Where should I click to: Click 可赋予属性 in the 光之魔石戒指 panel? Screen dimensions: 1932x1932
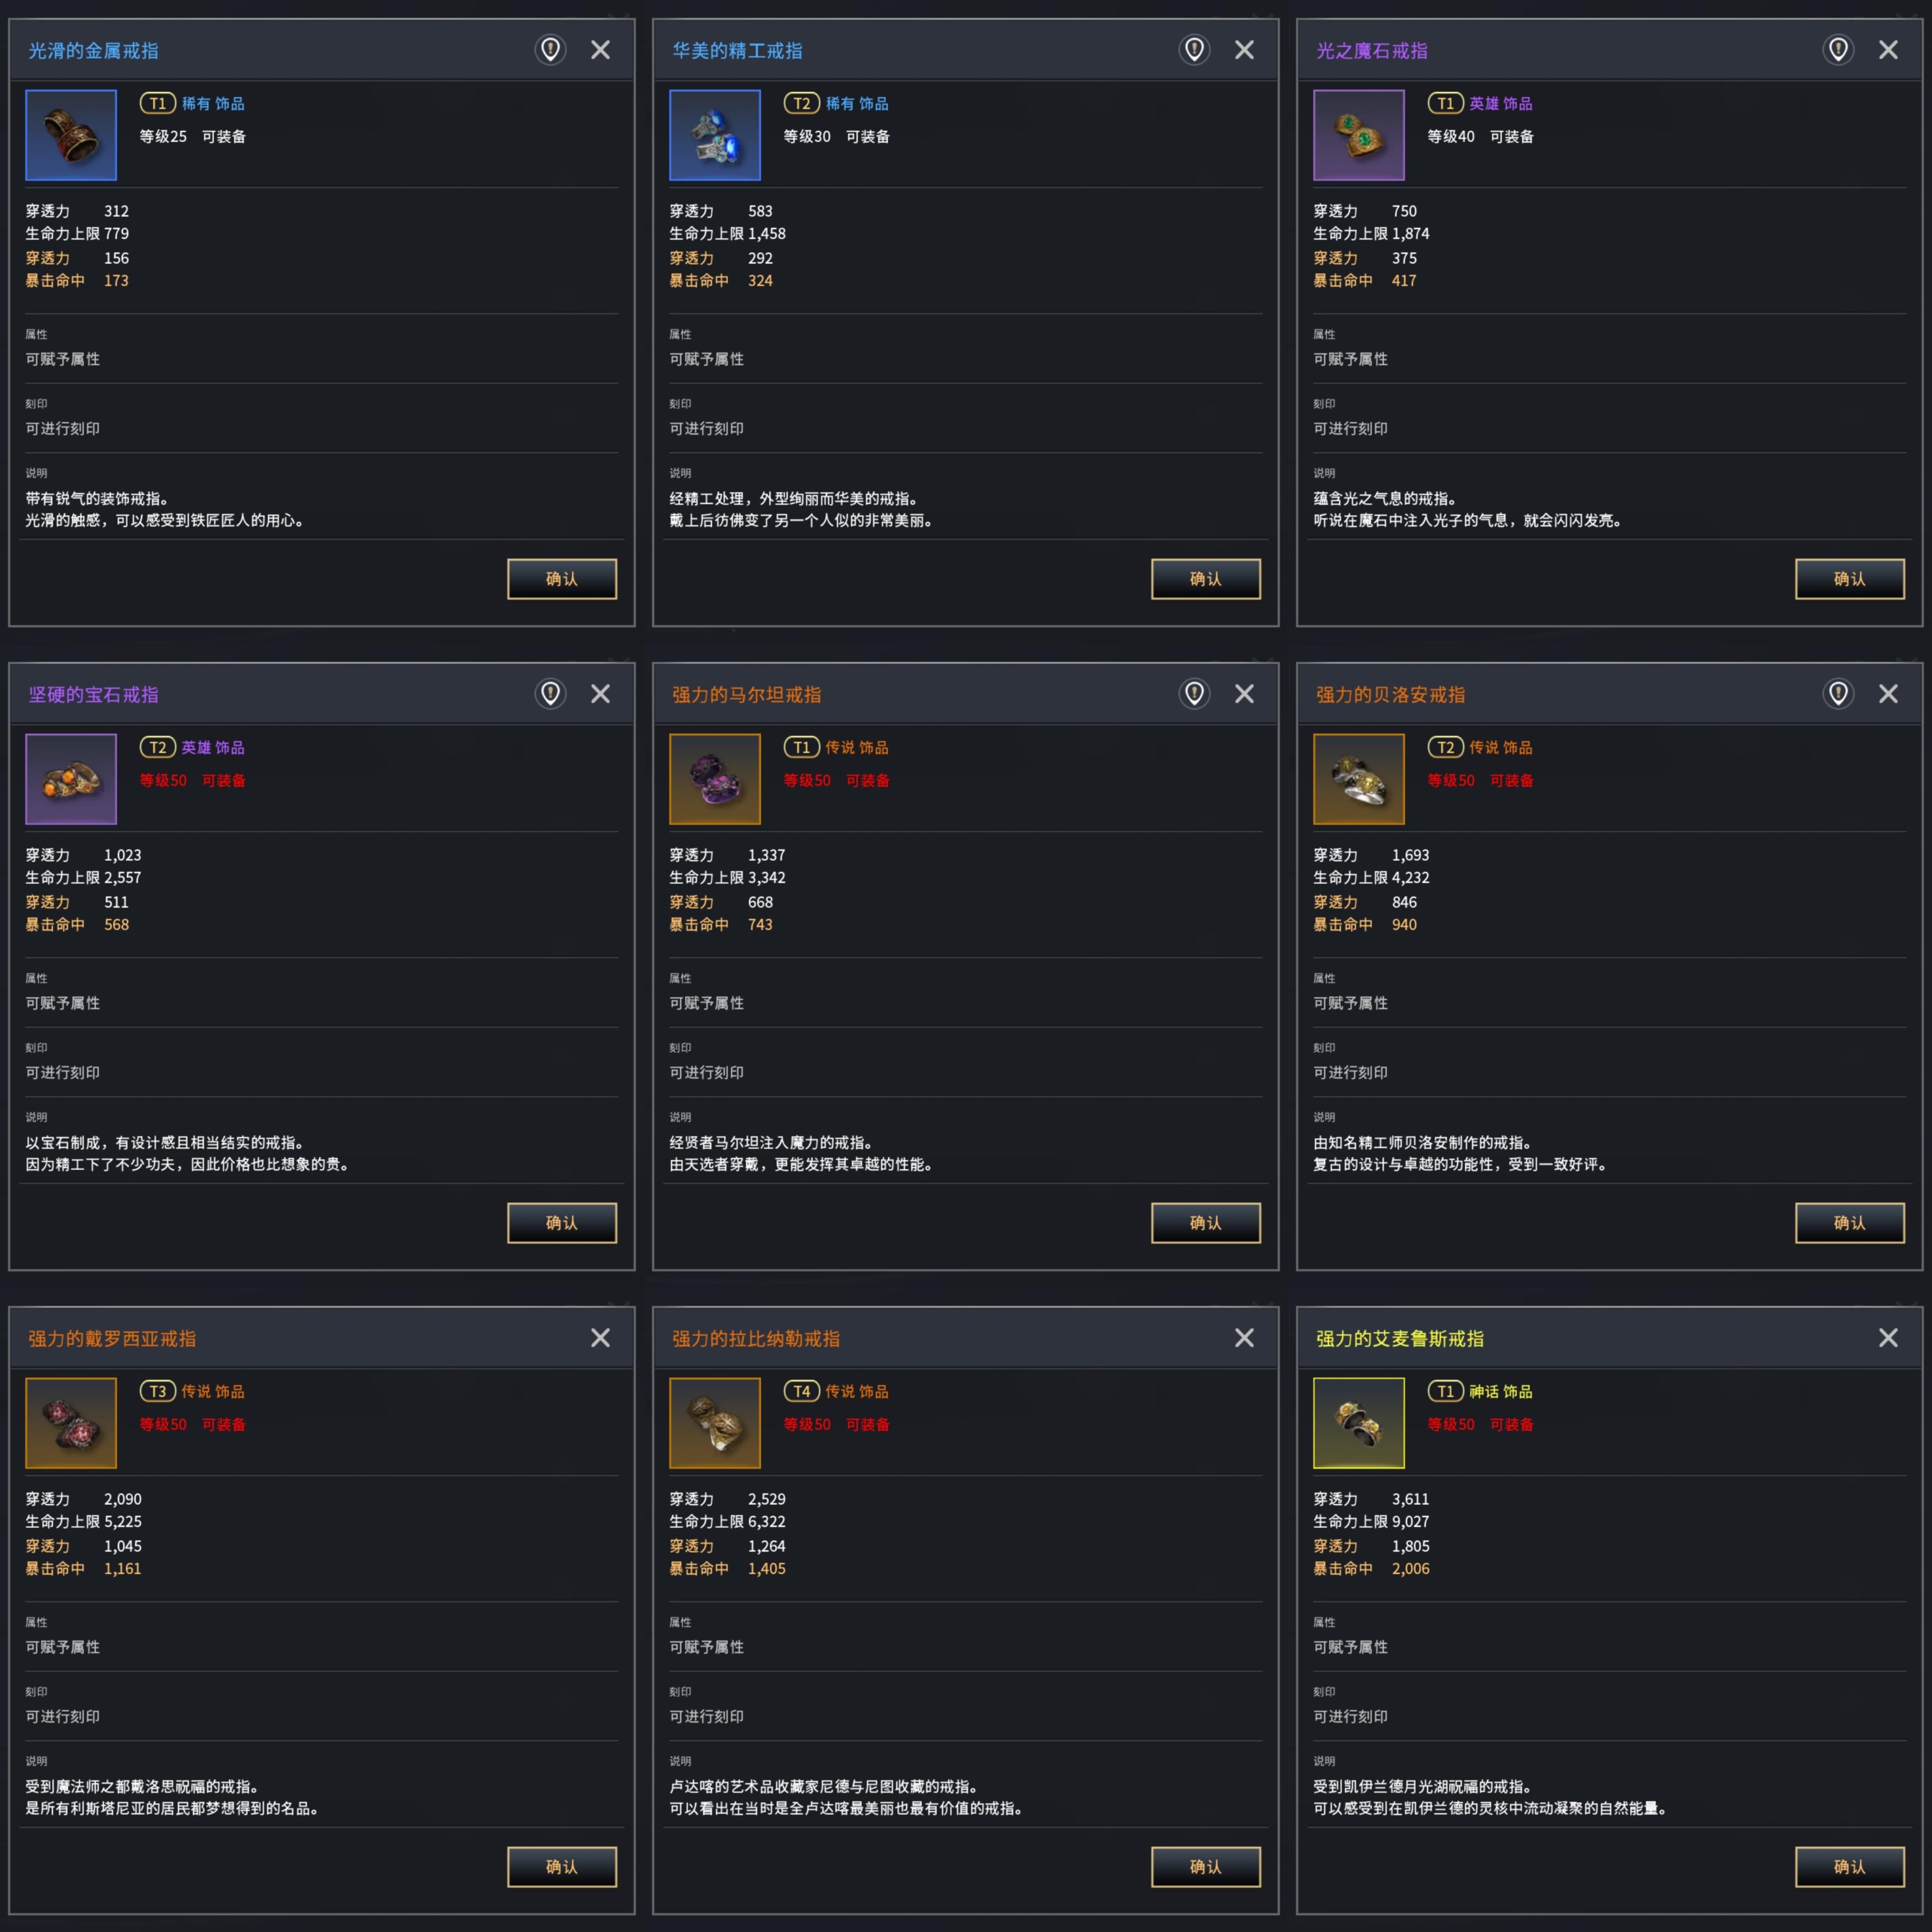click(1350, 359)
